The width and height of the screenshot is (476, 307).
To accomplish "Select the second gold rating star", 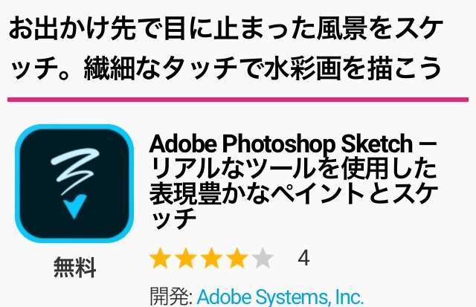I will [x=186, y=258].
